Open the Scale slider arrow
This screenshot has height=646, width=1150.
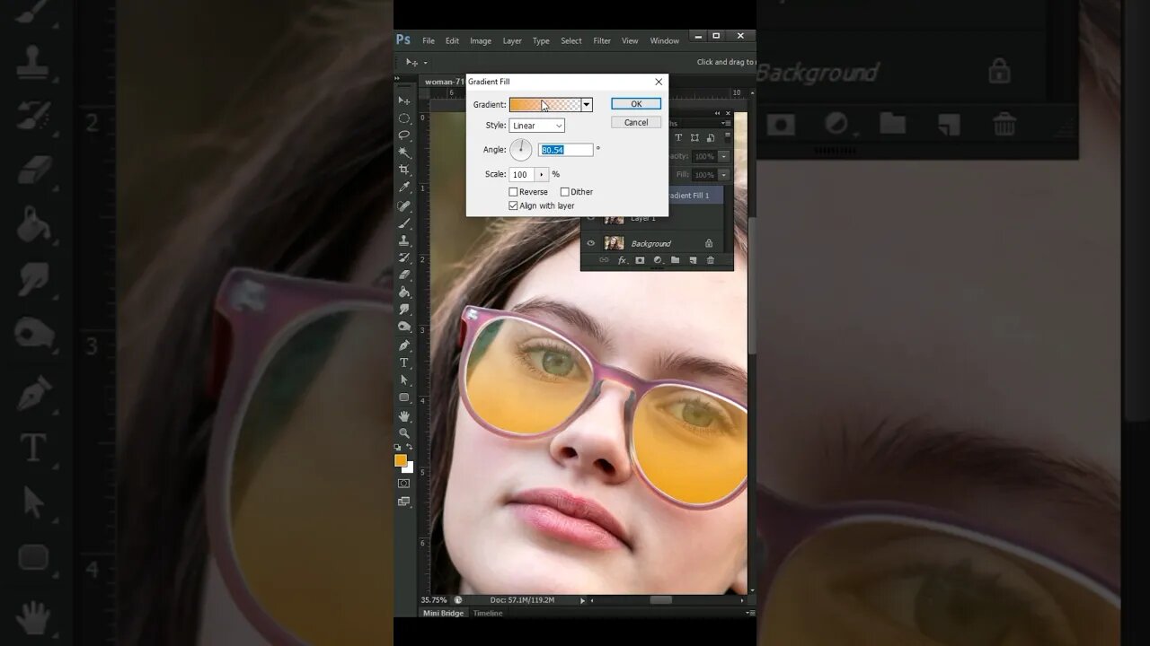point(542,174)
